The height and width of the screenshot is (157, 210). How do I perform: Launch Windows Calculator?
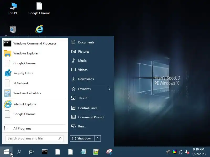(35, 93)
